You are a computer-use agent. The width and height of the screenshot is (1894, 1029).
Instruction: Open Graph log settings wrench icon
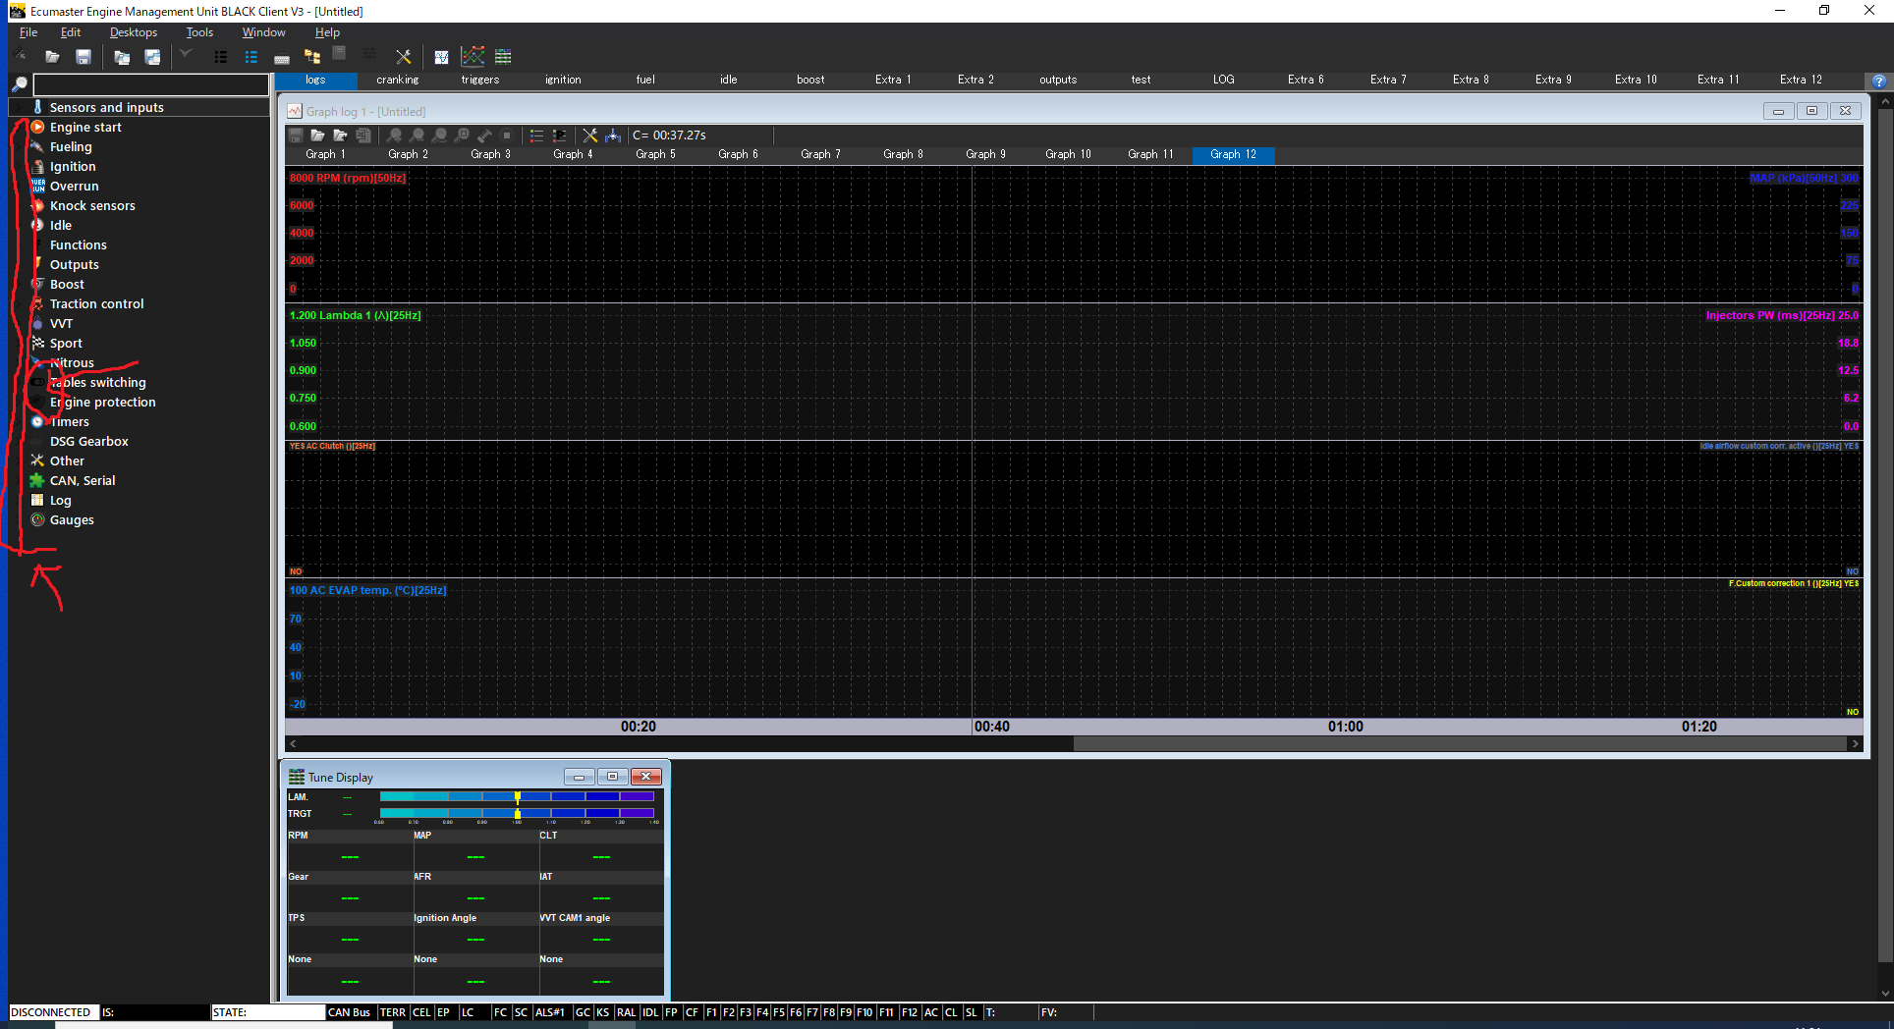tap(589, 135)
